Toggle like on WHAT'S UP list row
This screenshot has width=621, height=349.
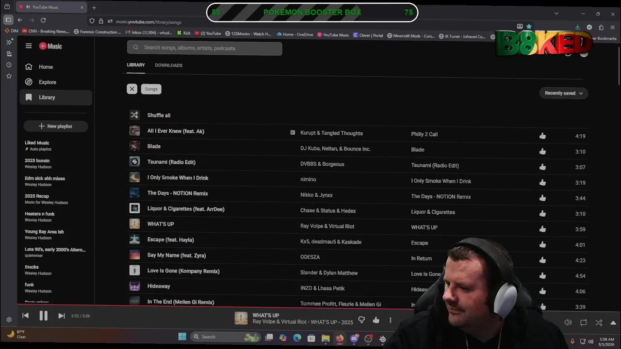(x=542, y=229)
